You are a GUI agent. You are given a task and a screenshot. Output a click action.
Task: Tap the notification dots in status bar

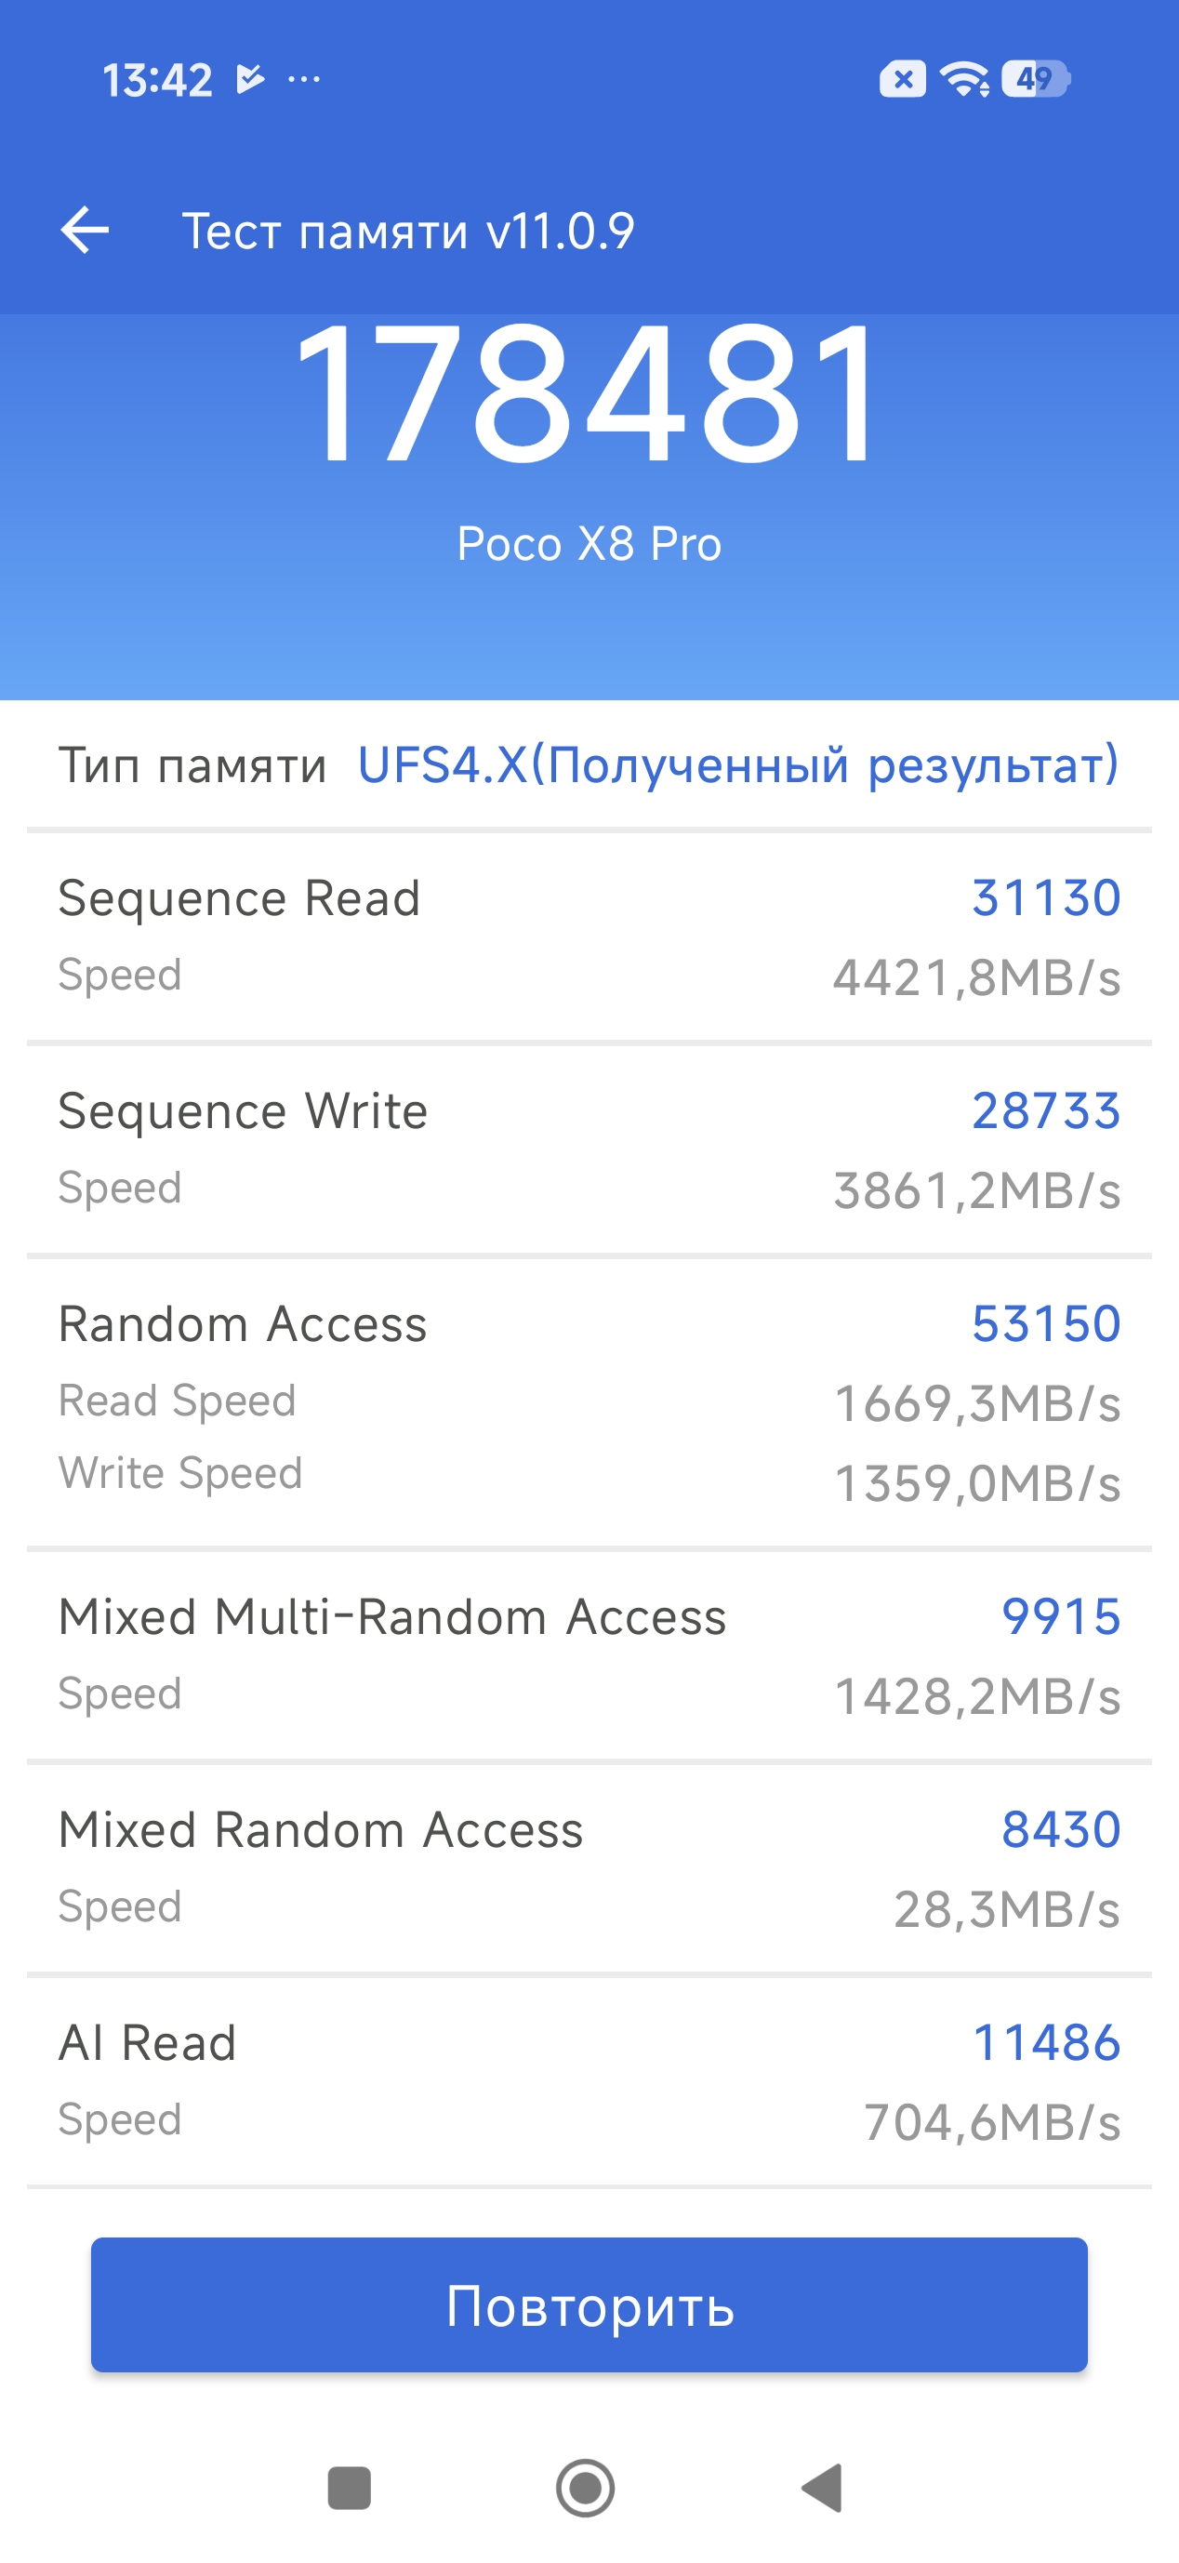coord(303,79)
